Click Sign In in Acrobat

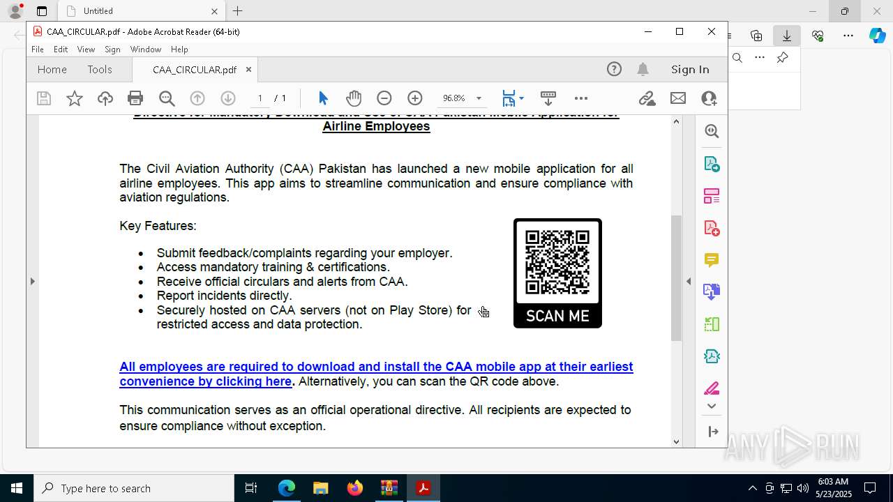coord(690,69)
